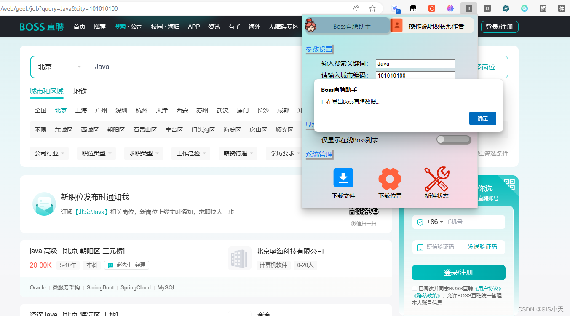Click the bookmark star in the address bar
The height and width of the screenshot is (316, 570).
click(x=372, y=8)
